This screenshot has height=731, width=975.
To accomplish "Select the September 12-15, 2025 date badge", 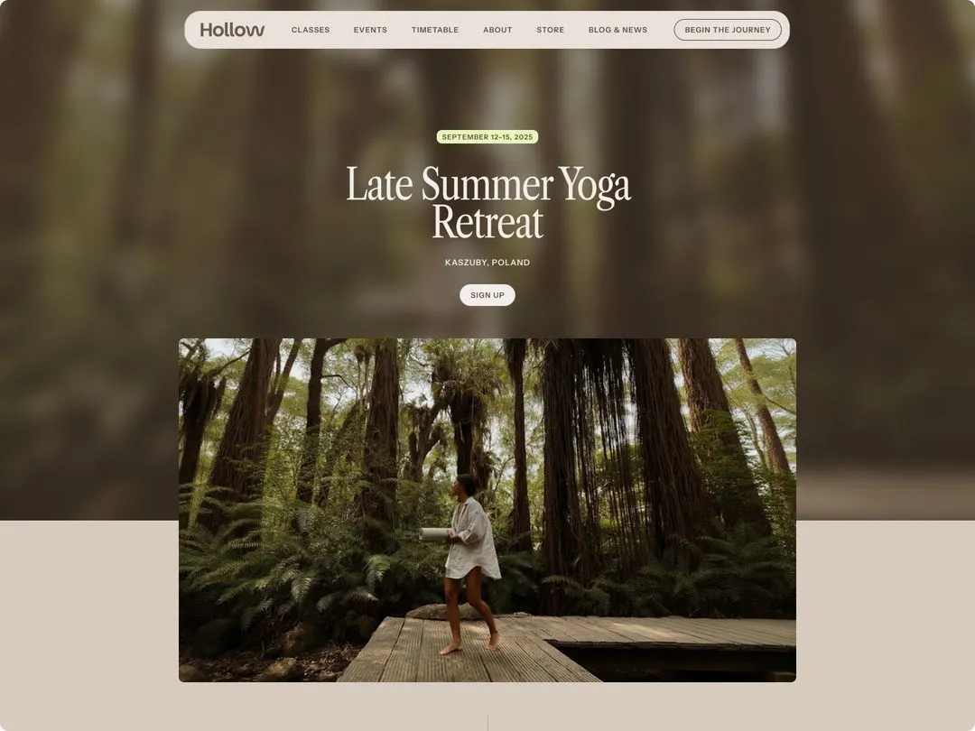I will pos(487,137).
